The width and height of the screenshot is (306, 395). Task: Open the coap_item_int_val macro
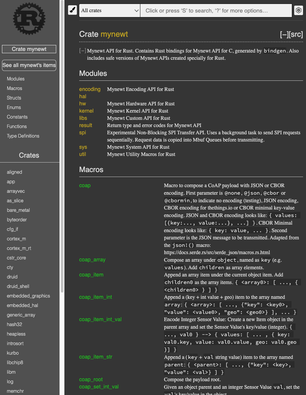(100, 319)
